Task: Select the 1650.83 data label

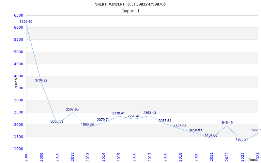Action: 195,130
